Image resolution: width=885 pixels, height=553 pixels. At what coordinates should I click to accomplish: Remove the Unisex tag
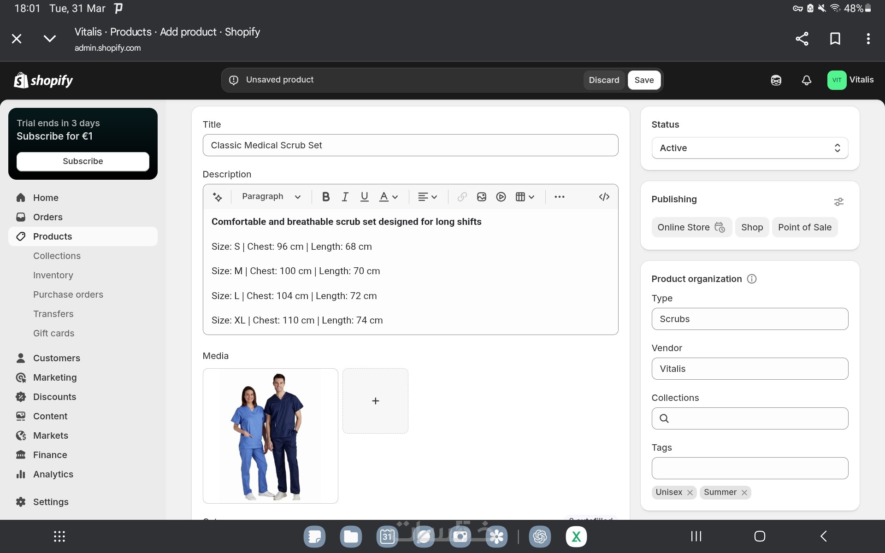pyautogui.click(x=690, y=493)
